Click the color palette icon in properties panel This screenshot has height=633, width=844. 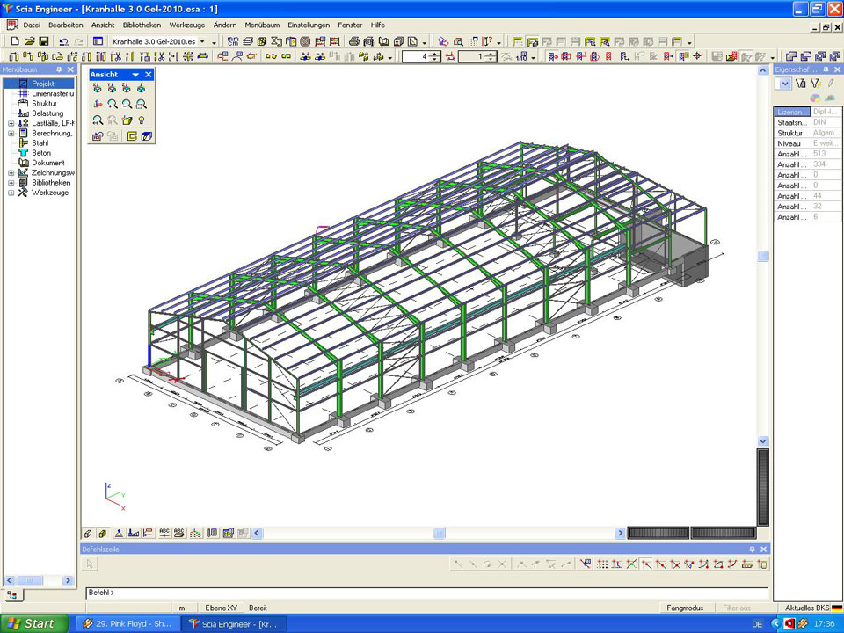tap(815, 98)
